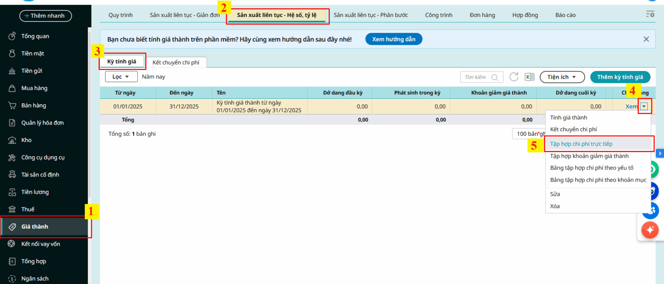Expand the row action arrow beside Xem

pos(644,107)
